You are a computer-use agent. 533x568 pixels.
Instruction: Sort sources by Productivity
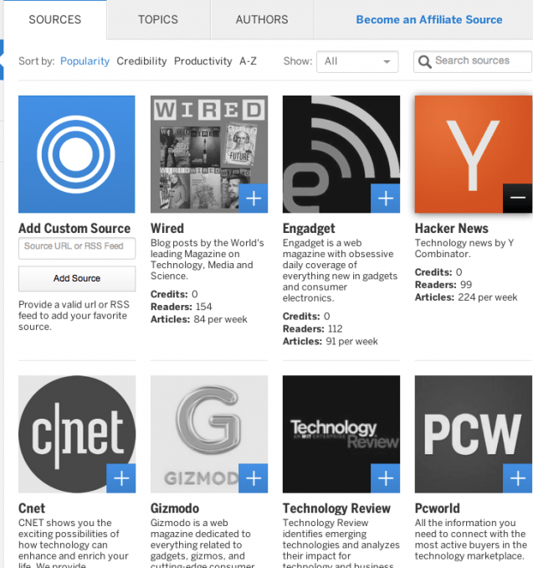point(203,61)
